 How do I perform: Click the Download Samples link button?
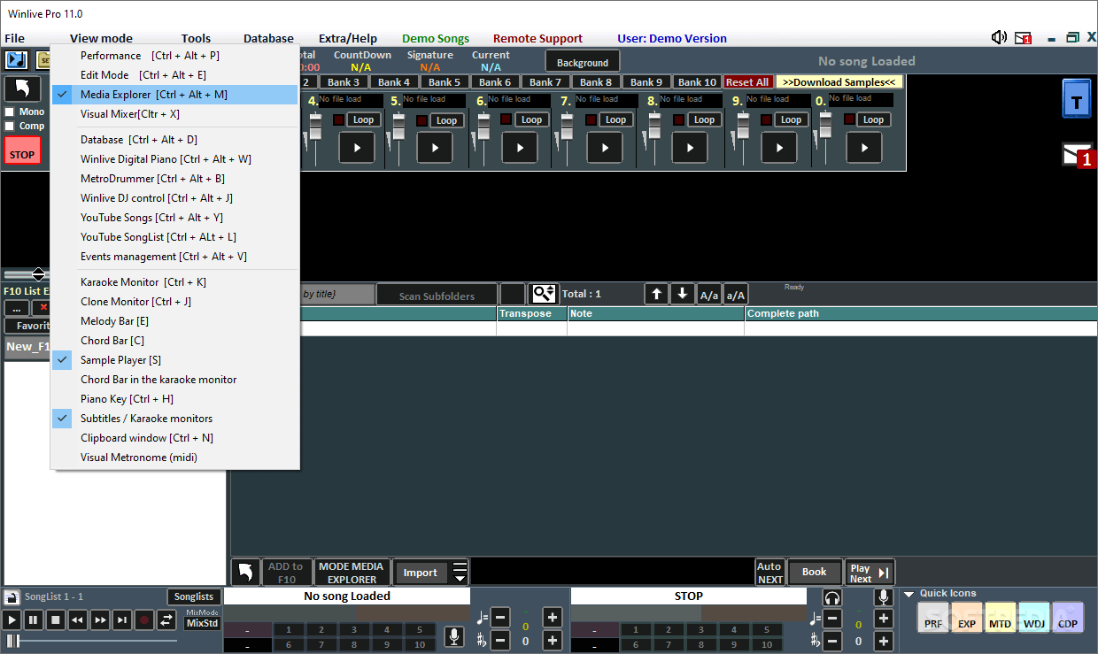[x=839, y=82]
